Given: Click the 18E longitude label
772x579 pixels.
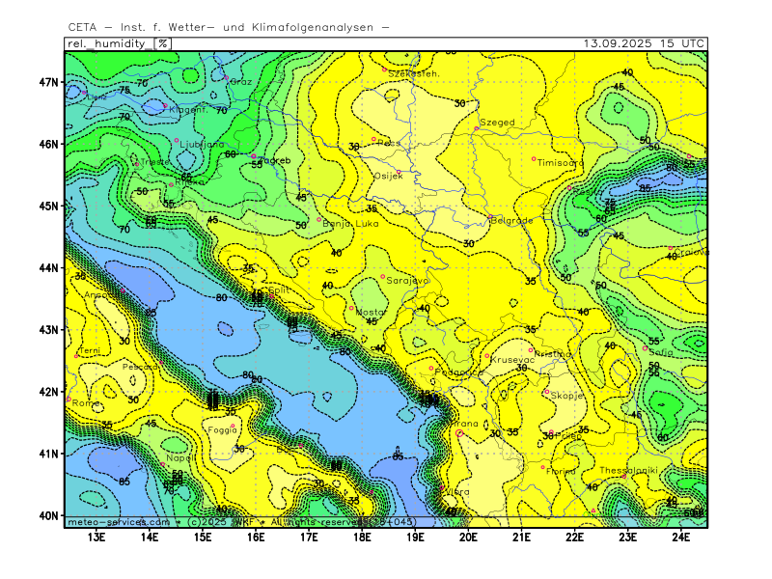Looking at the screenshot, I should pos(363,537).
